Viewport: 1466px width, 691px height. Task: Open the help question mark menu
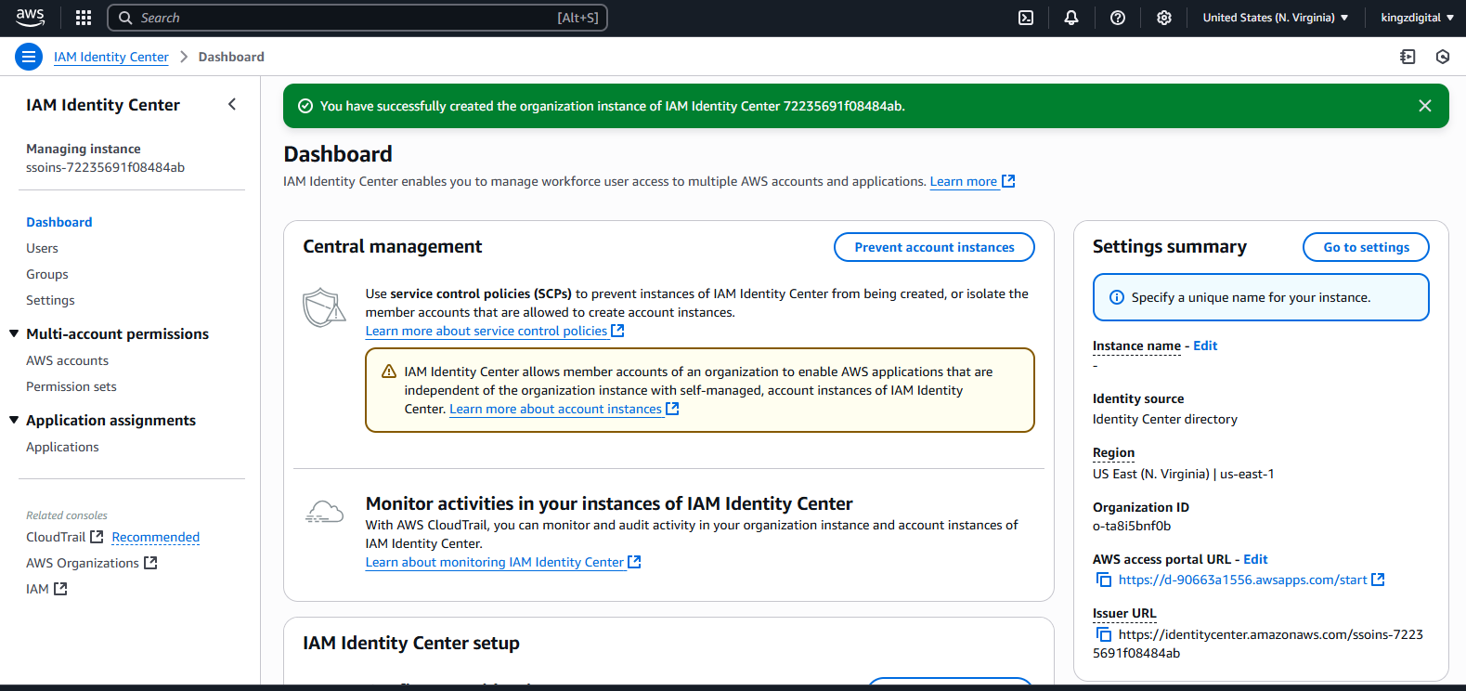(x=1118, y=18)
